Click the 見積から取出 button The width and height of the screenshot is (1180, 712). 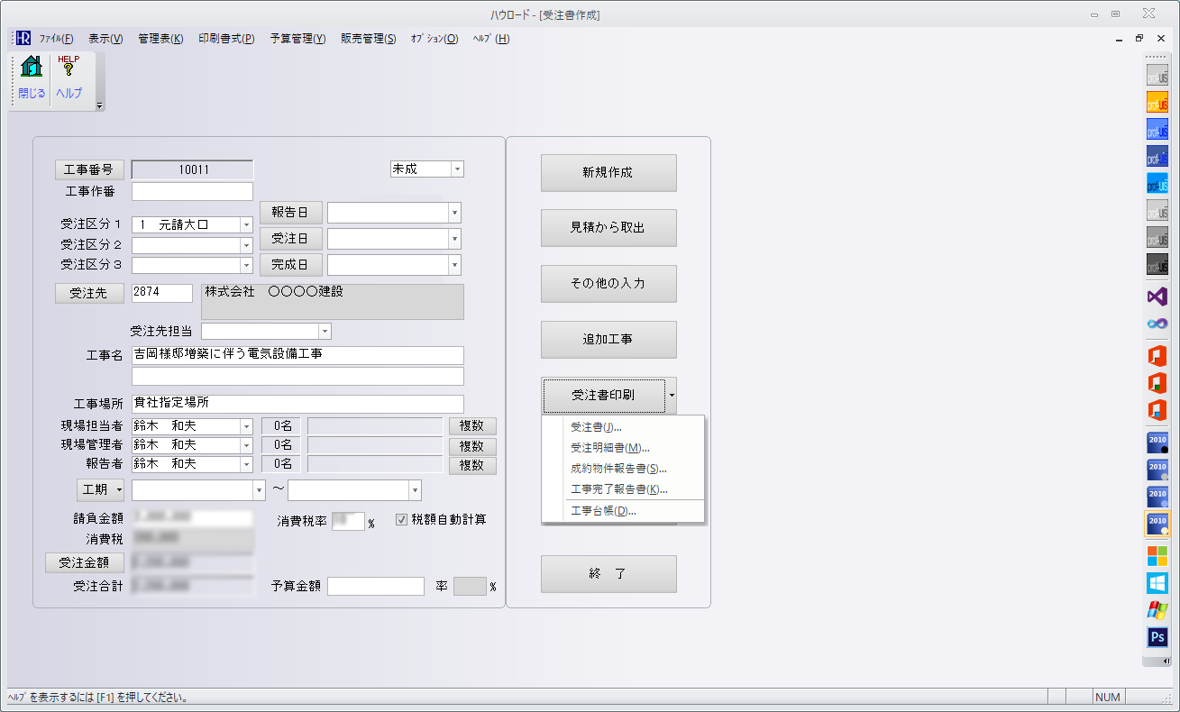coord(608,228)
